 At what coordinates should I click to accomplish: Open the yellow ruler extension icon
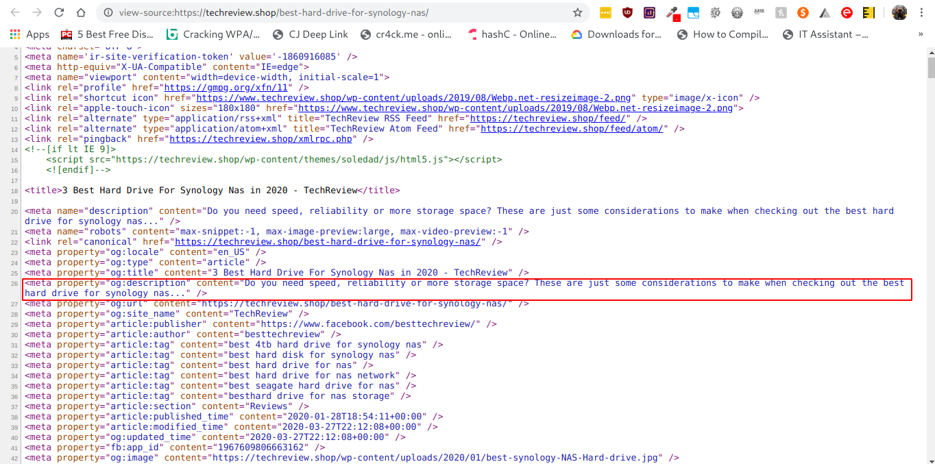[869, 12]
